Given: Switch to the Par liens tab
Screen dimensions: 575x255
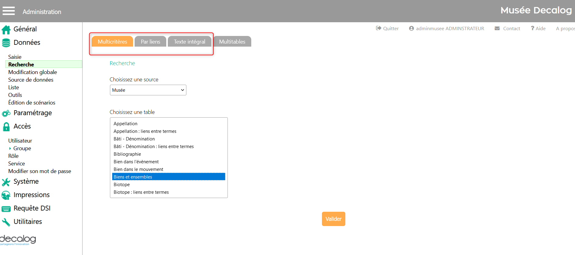Looking at the screenshot, I should click(x=150, y=42).
